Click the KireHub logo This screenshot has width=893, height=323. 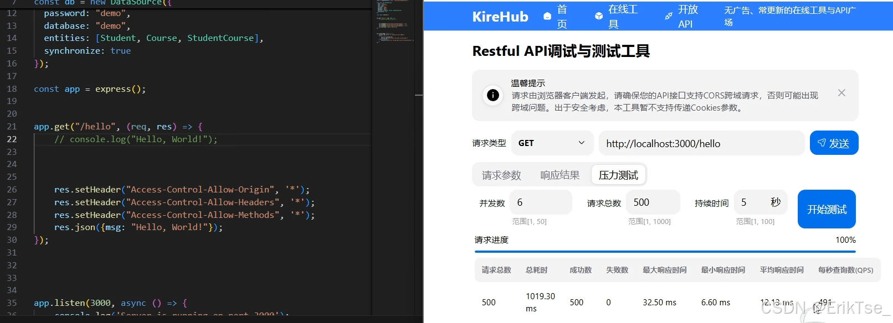tap(500, 17)
